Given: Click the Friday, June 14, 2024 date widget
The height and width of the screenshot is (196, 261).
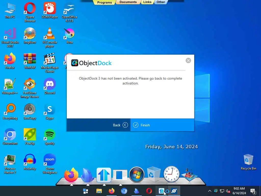Looking at the screenshot, I should (172, 147).
